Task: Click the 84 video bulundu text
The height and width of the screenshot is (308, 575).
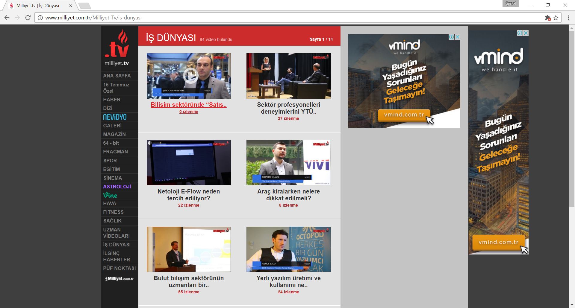Action: (x=216, y=39)
